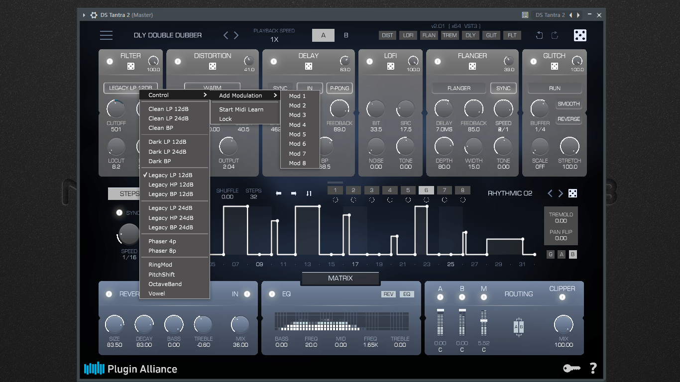Open help with the question mark icon

point(593,368)
